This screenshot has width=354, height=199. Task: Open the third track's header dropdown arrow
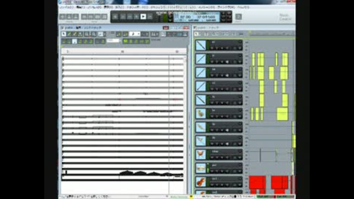click(240, 70)
